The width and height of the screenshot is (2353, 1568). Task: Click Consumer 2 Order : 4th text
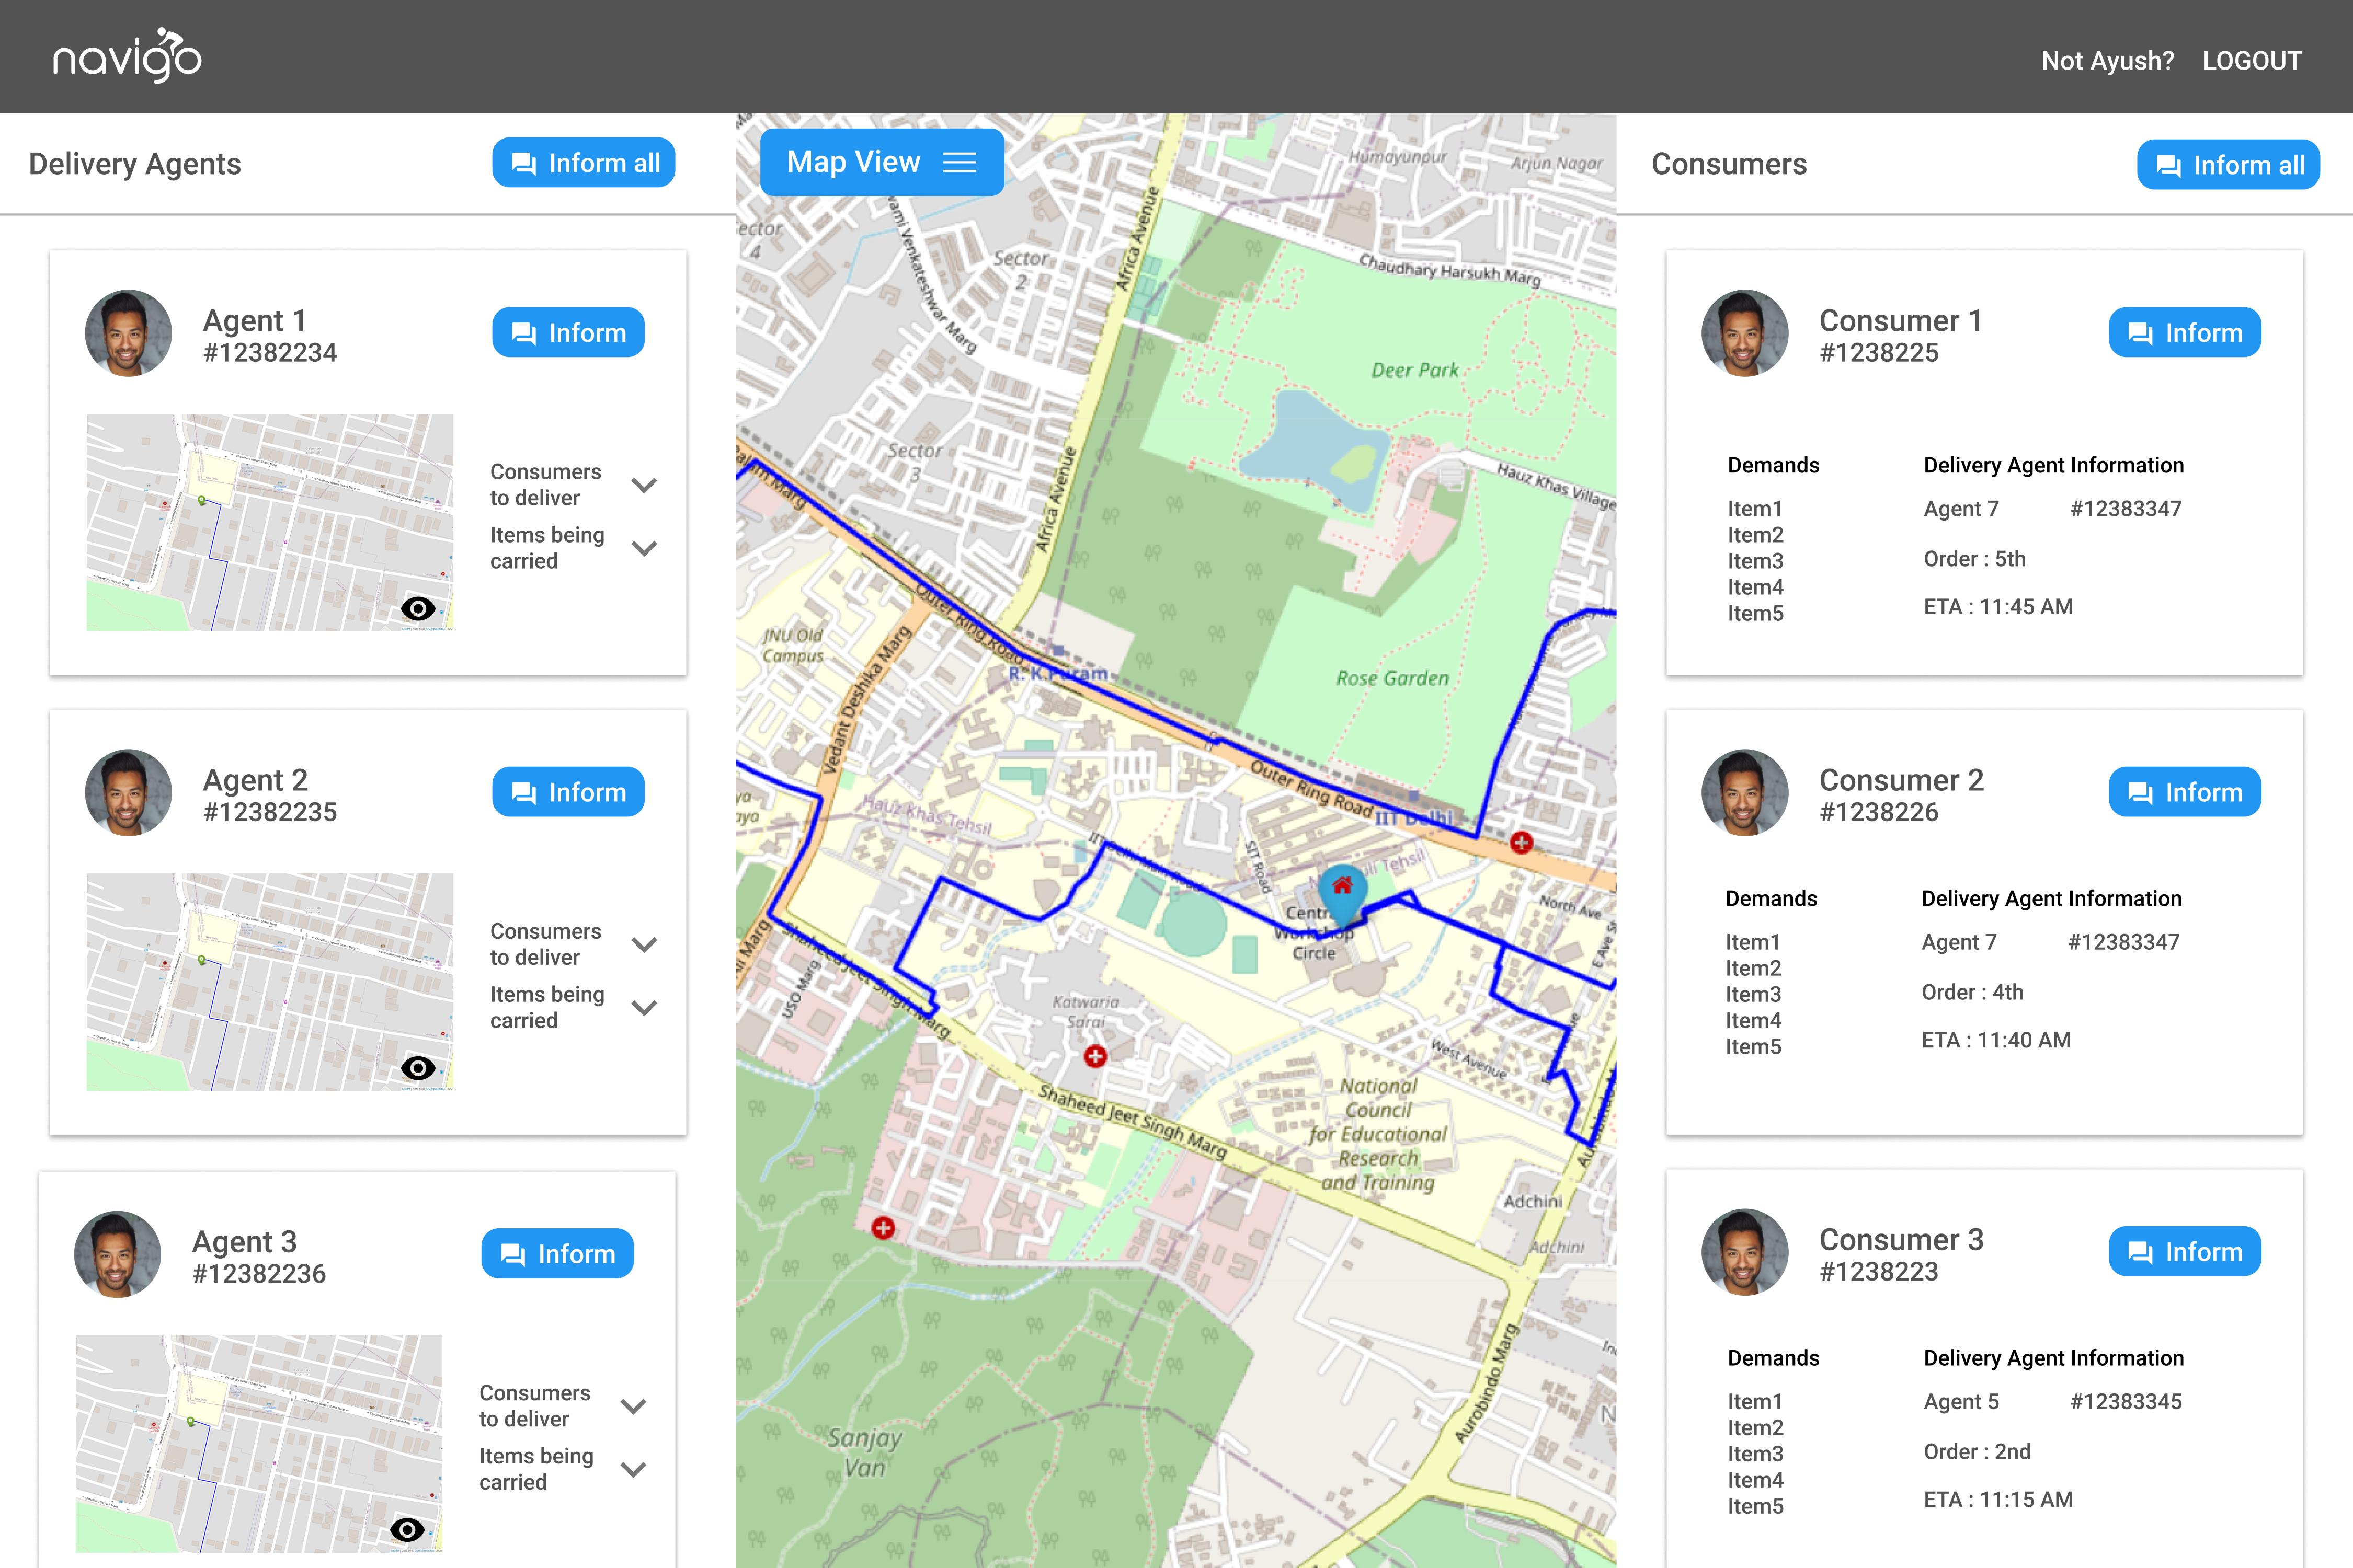[1972, 992]
